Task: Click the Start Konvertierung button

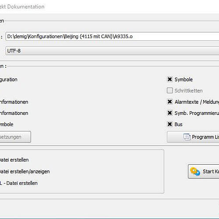Action: pyautogui.click(x=204, y=171)
